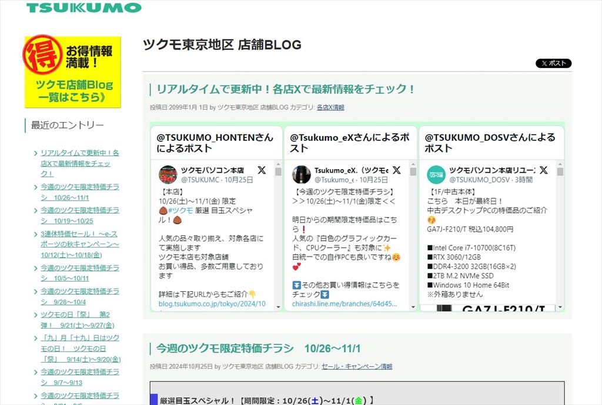
Task: Open 各店X情報 category link
Action: 330,107
